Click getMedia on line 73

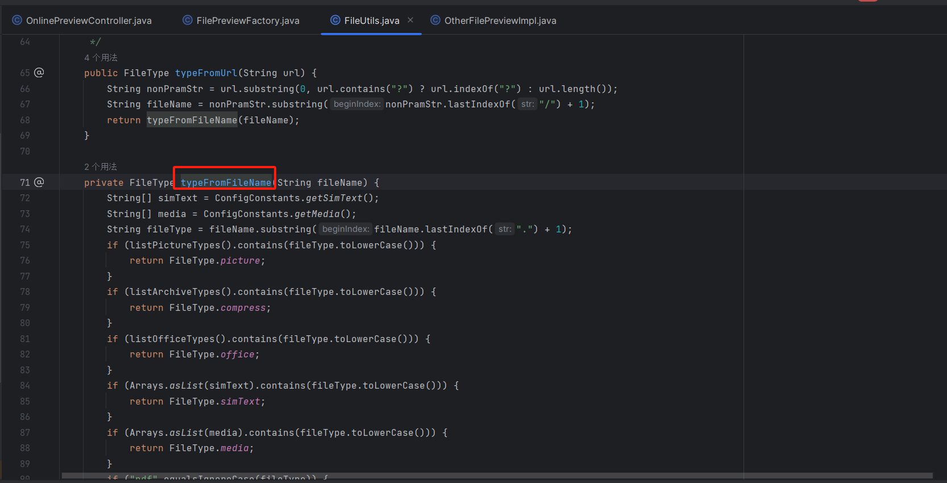pos(317,214)
